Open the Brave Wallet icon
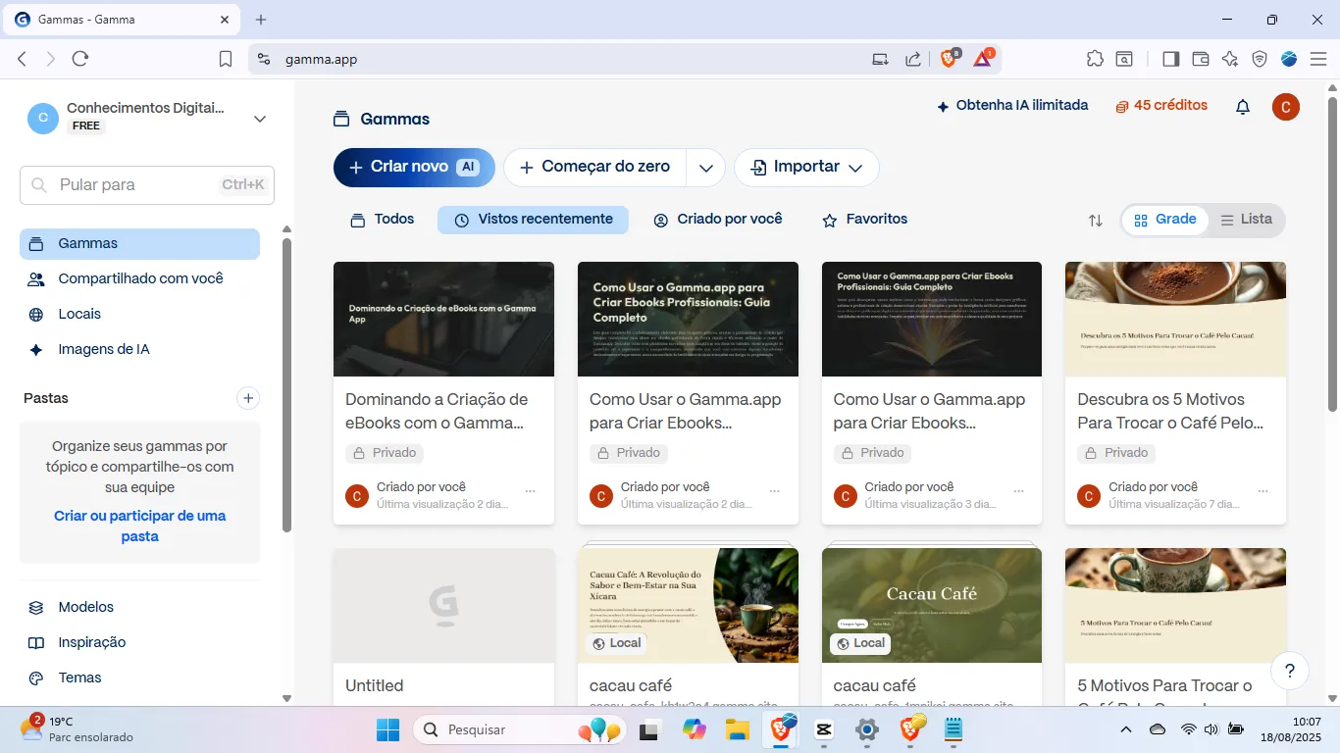 pyautogui.click(x=1200, y=59)
